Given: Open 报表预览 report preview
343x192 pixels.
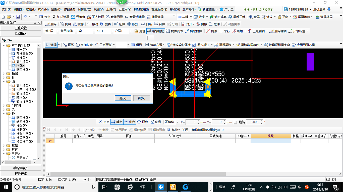Looking at the screenshot, I should 21,173.
